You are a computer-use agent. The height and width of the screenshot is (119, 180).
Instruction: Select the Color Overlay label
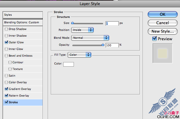(x=18, y=82)
